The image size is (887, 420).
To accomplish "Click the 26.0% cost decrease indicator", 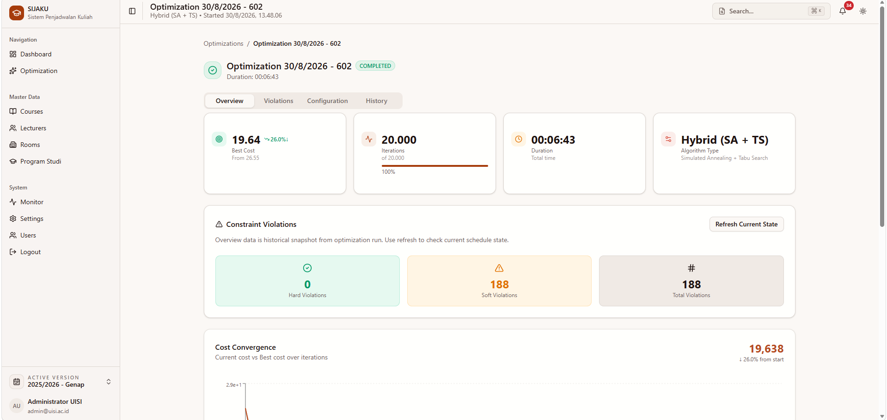I will pos(276,140).
